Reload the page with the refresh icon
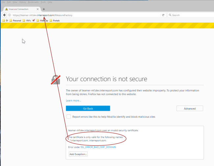The image size is (214, 166). click(x=163, y=15)
